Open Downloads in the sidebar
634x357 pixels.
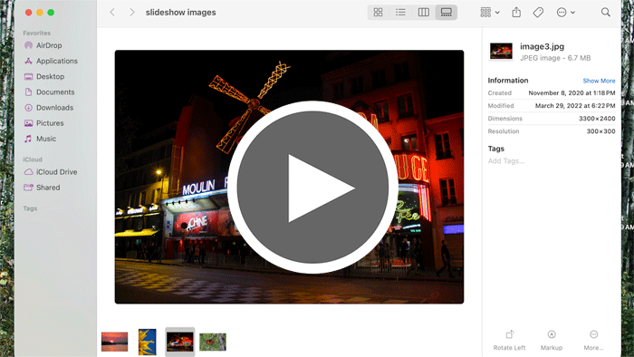point(49,108)
